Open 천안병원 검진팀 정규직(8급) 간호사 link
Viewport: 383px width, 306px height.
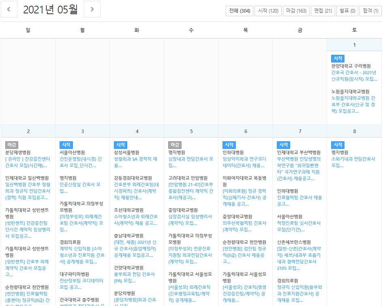244,255
